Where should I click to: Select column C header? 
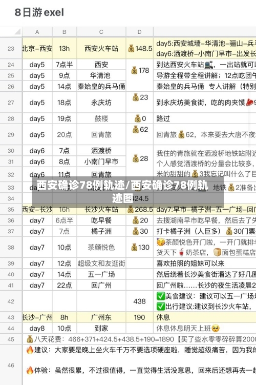click(101, 32)
